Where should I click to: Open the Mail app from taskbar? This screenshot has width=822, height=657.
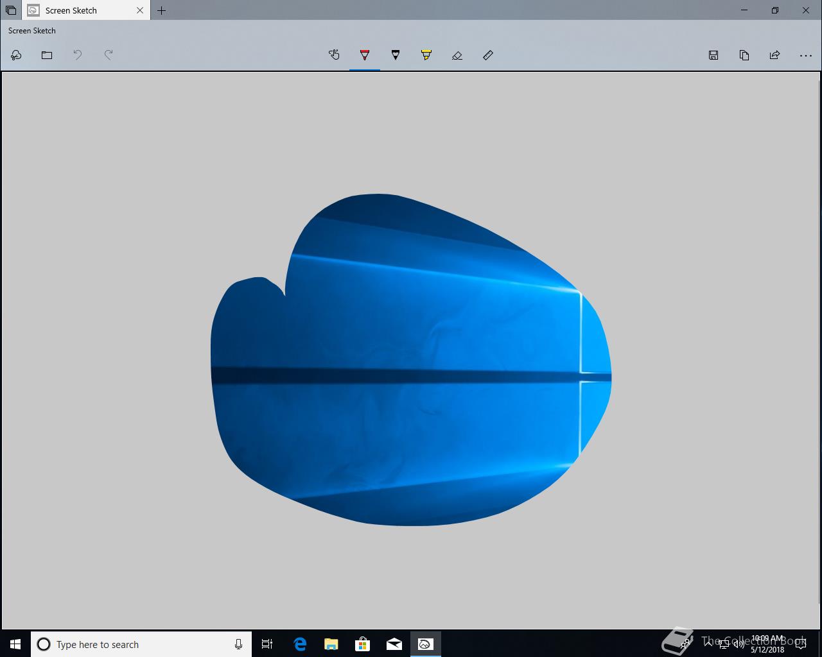394,644
